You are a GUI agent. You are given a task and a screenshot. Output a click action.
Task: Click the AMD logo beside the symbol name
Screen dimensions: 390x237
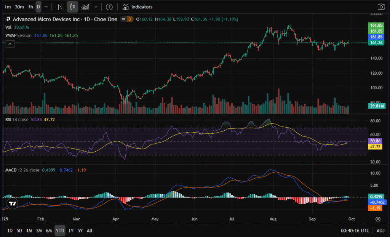[x=8, y=19]
